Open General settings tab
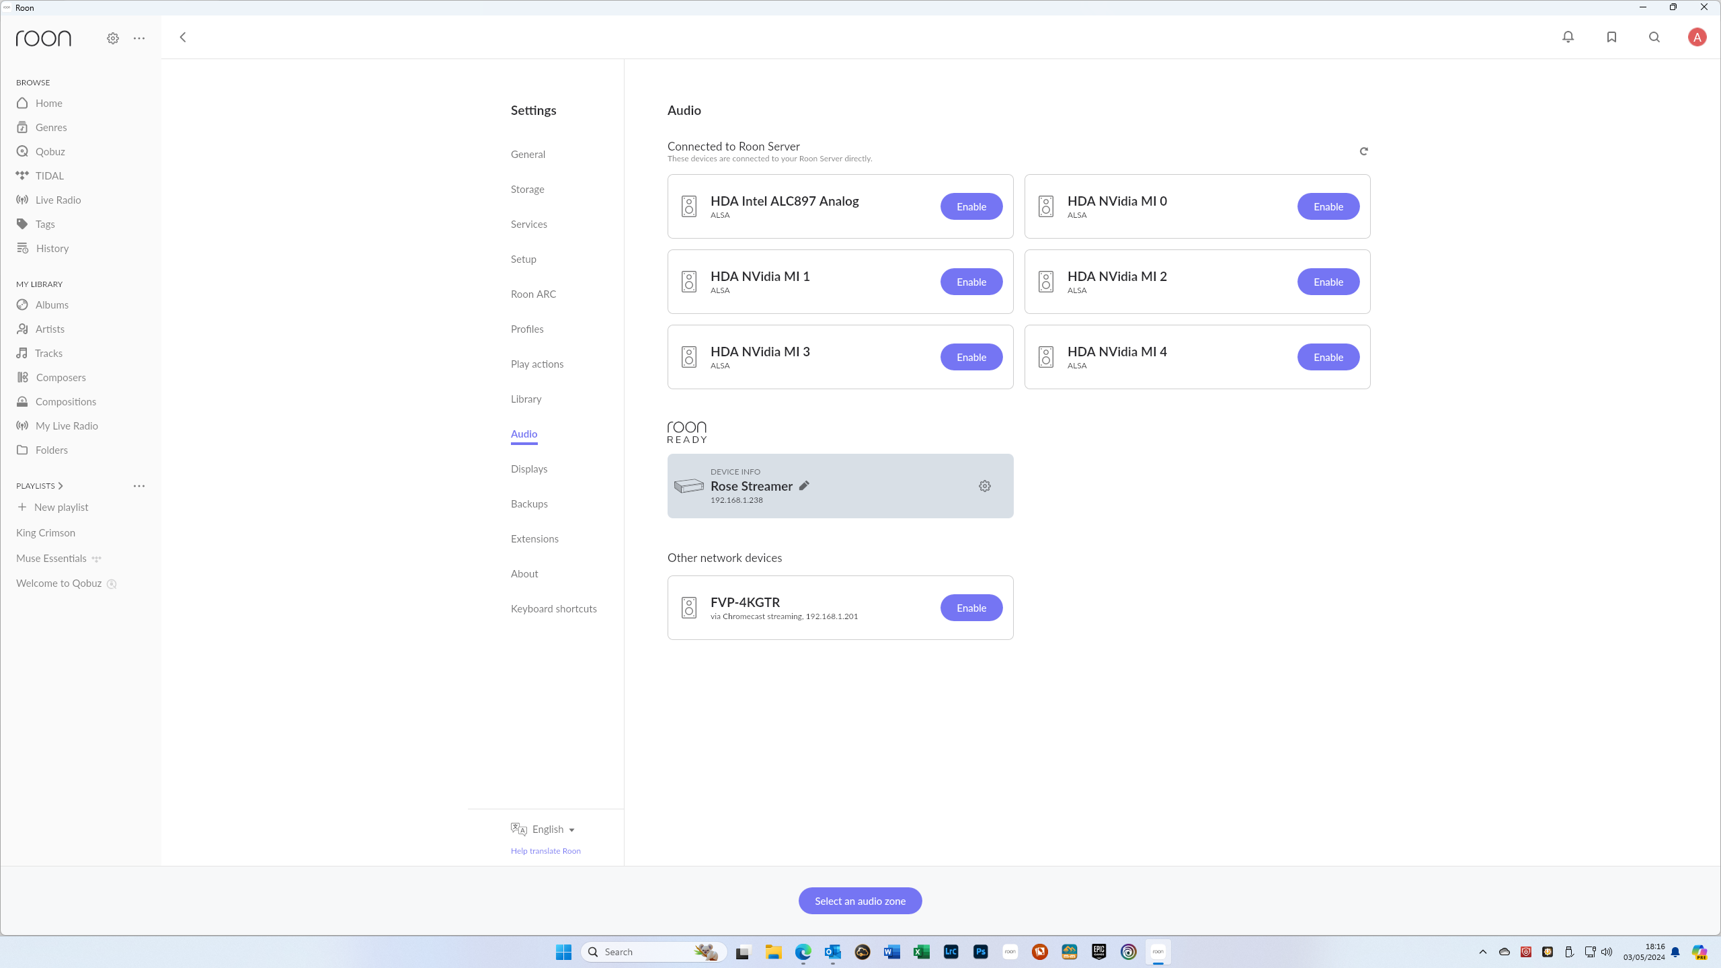Image resolution: width=1721 pixels, height=968 pixels. [528, 154]
